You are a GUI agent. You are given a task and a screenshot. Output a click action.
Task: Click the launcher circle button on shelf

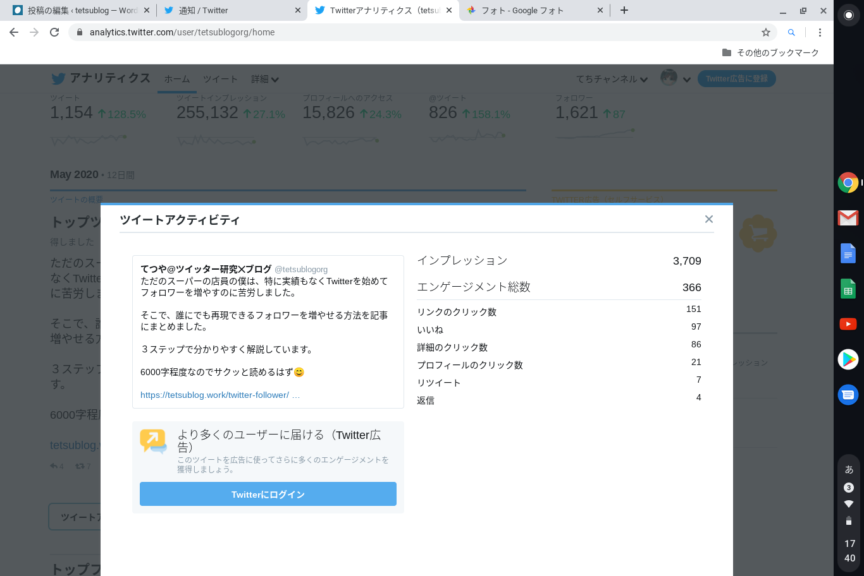point(849,15)
